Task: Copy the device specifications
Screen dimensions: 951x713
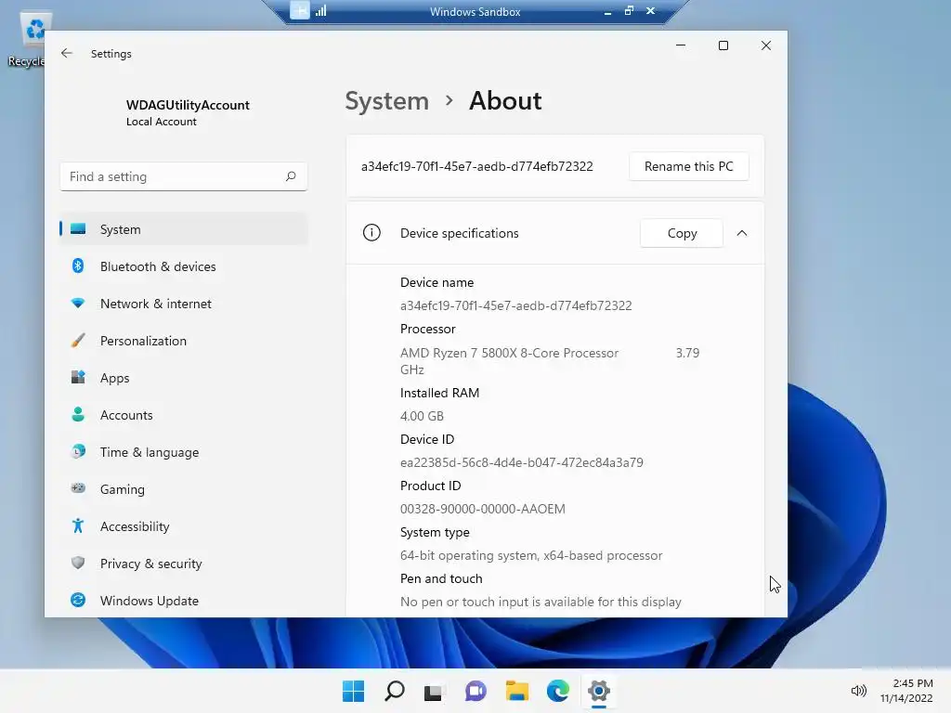Action: point(682,233)
